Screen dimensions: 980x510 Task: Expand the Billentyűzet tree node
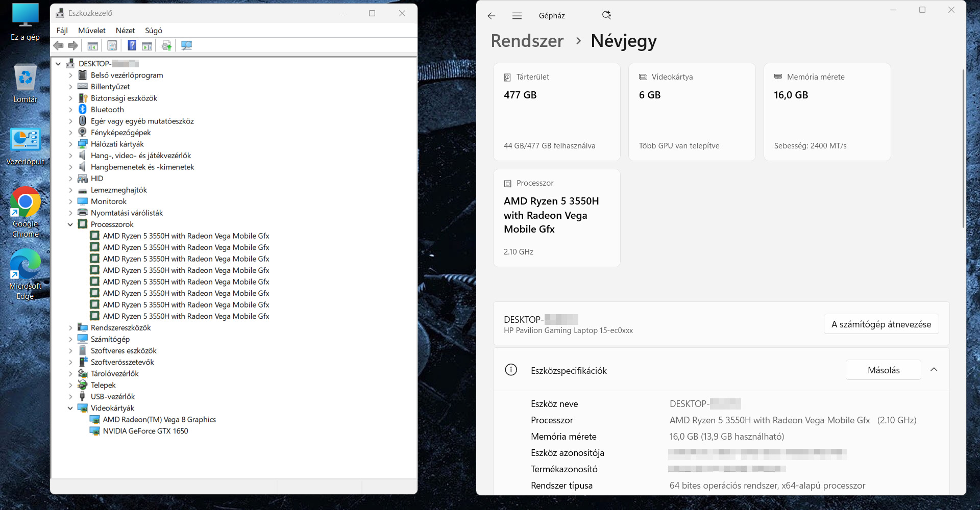click(70, 87)
